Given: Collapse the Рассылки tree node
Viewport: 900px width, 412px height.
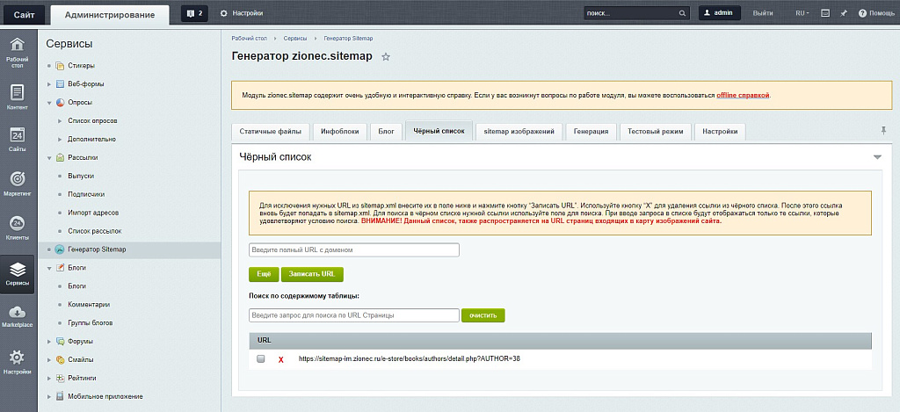Looking at the screenshot, I should click(x=49, y=157).
